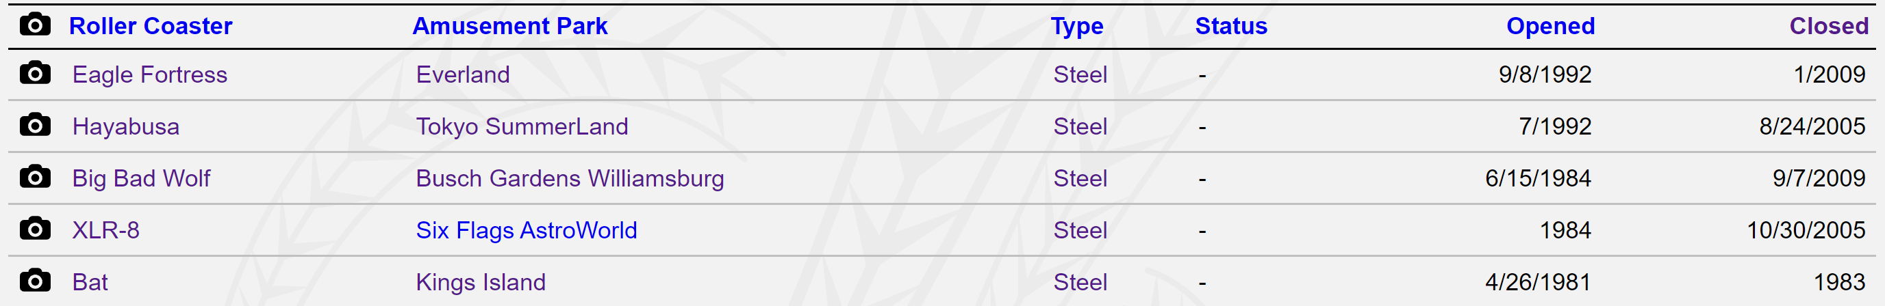The image size is (1885, 306).
Task: View Big Bad Wolf pictures camera icon
Action: [34, 177]
